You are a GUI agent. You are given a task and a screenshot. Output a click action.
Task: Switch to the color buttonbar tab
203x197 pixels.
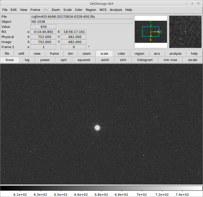[121, 53]
